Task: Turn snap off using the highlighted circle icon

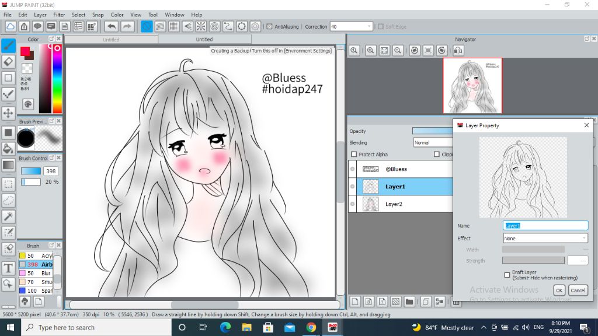Action: click(x=147, y=26)
